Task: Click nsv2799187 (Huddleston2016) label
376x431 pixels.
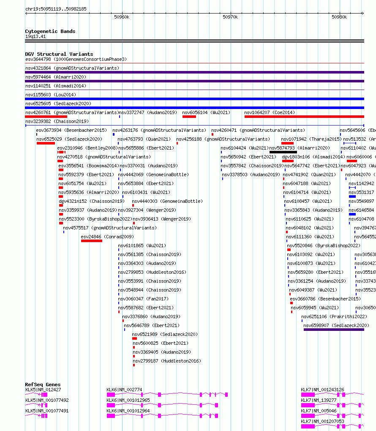Action: pyautogui.click(x=167, y=361)
